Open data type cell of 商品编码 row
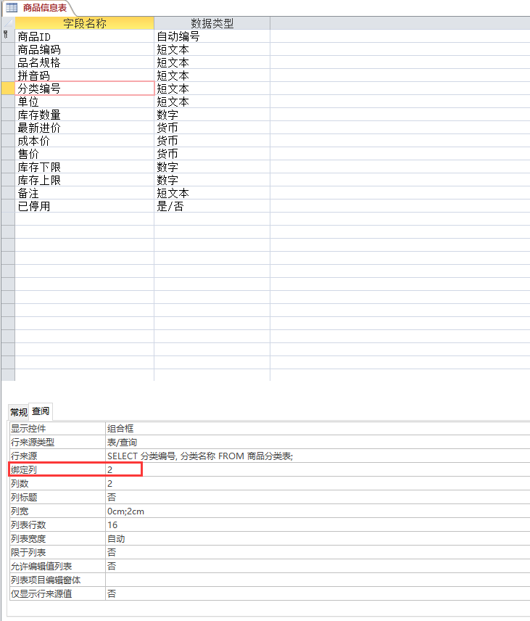 pyautogui.click(x=212, y=49)
